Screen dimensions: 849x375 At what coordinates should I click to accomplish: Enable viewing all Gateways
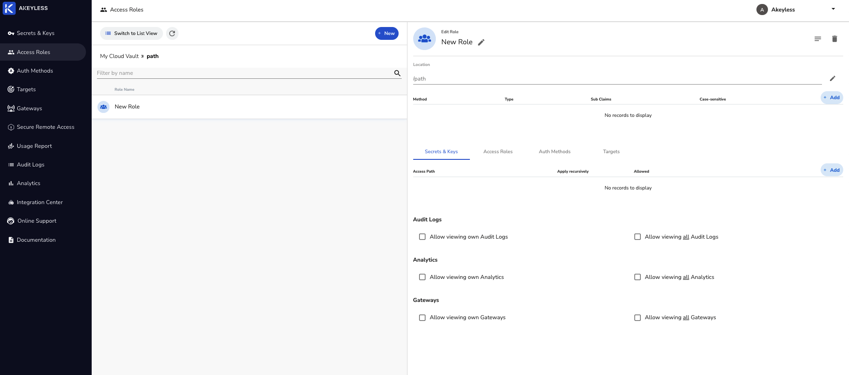(x=638, y=317)
